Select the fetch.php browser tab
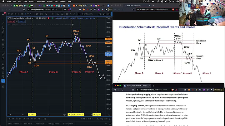225x126 pixels. 137,6
